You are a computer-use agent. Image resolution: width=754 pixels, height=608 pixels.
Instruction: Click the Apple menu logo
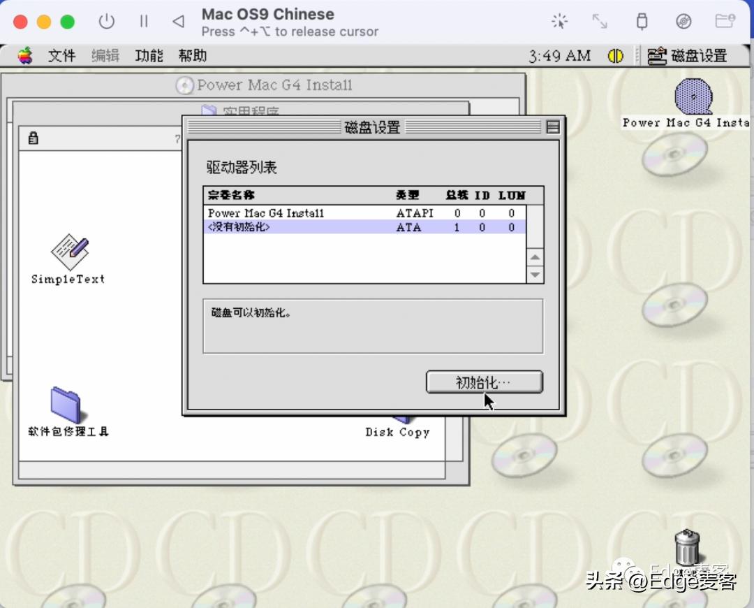pos(25,55)
